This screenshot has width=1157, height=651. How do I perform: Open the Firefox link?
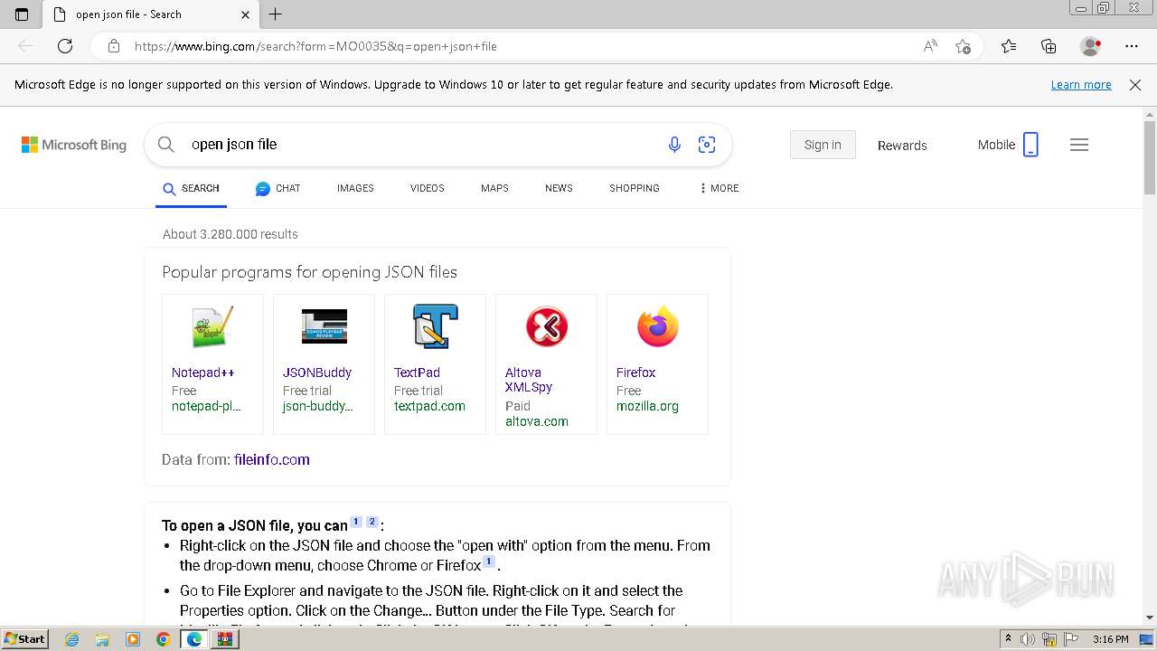click(x=635, y=373)
